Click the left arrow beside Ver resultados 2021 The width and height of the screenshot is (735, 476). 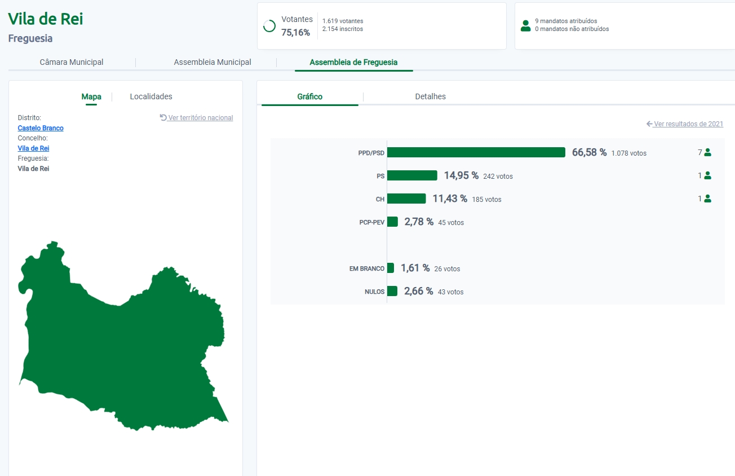[649, 124]
